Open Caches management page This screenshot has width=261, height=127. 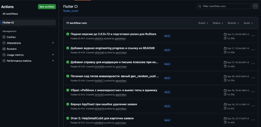[x=11, y=37]
